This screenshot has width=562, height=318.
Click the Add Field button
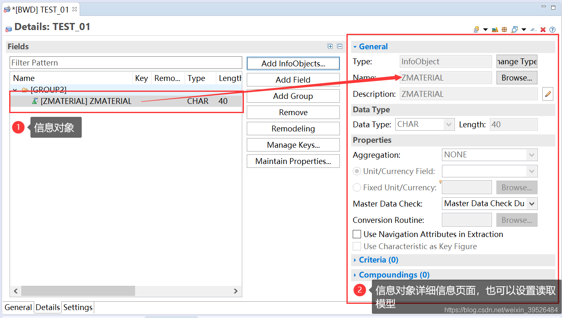coord(293,80)
